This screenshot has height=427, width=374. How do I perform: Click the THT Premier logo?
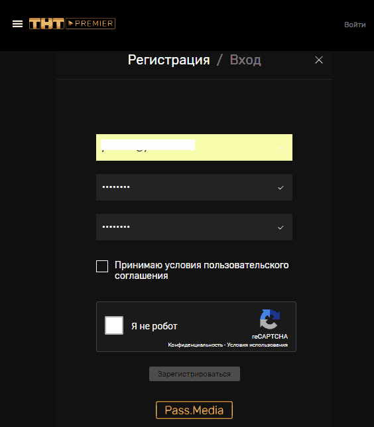pyautogui.click(x=72, y=24)
